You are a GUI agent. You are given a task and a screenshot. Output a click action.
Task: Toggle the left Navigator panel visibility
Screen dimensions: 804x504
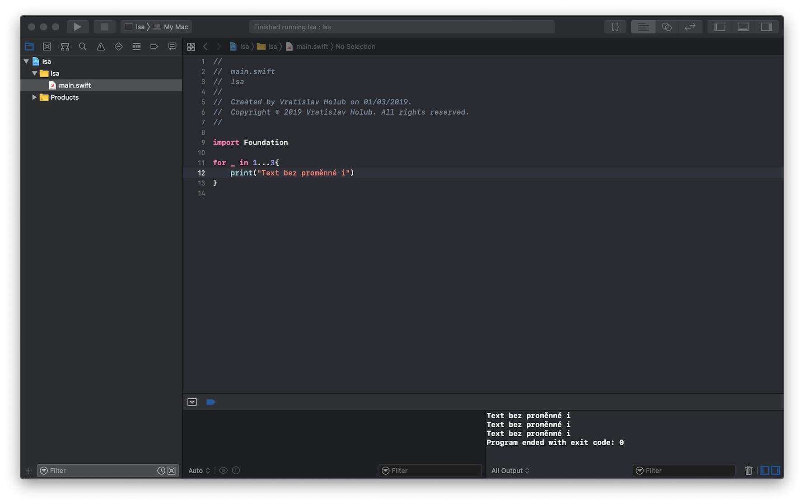click(x=720, y=27)
